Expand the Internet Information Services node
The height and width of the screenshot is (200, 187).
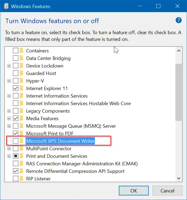[9, 96]
